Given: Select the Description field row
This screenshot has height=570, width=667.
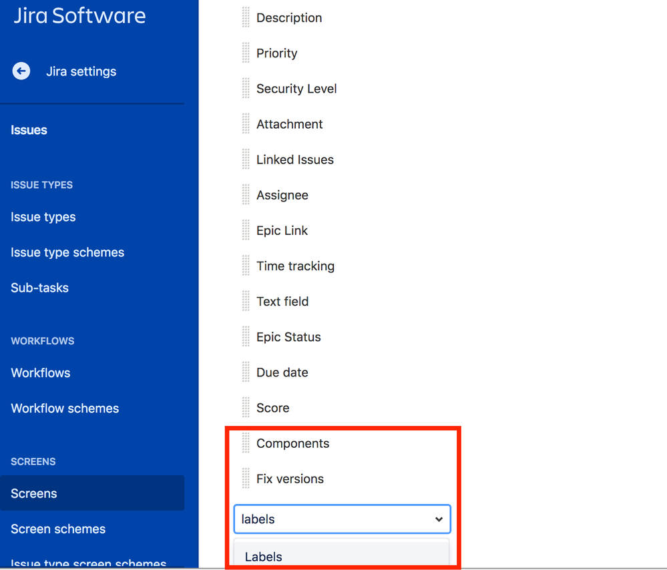Looking at the screenshot, I should [289, 17].
